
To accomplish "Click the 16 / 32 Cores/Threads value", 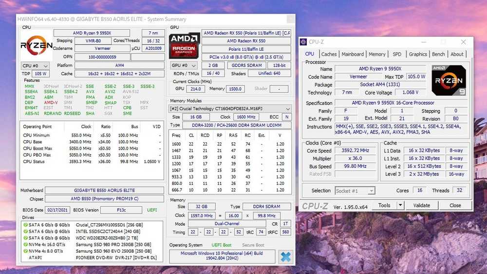I will point(153,41).
